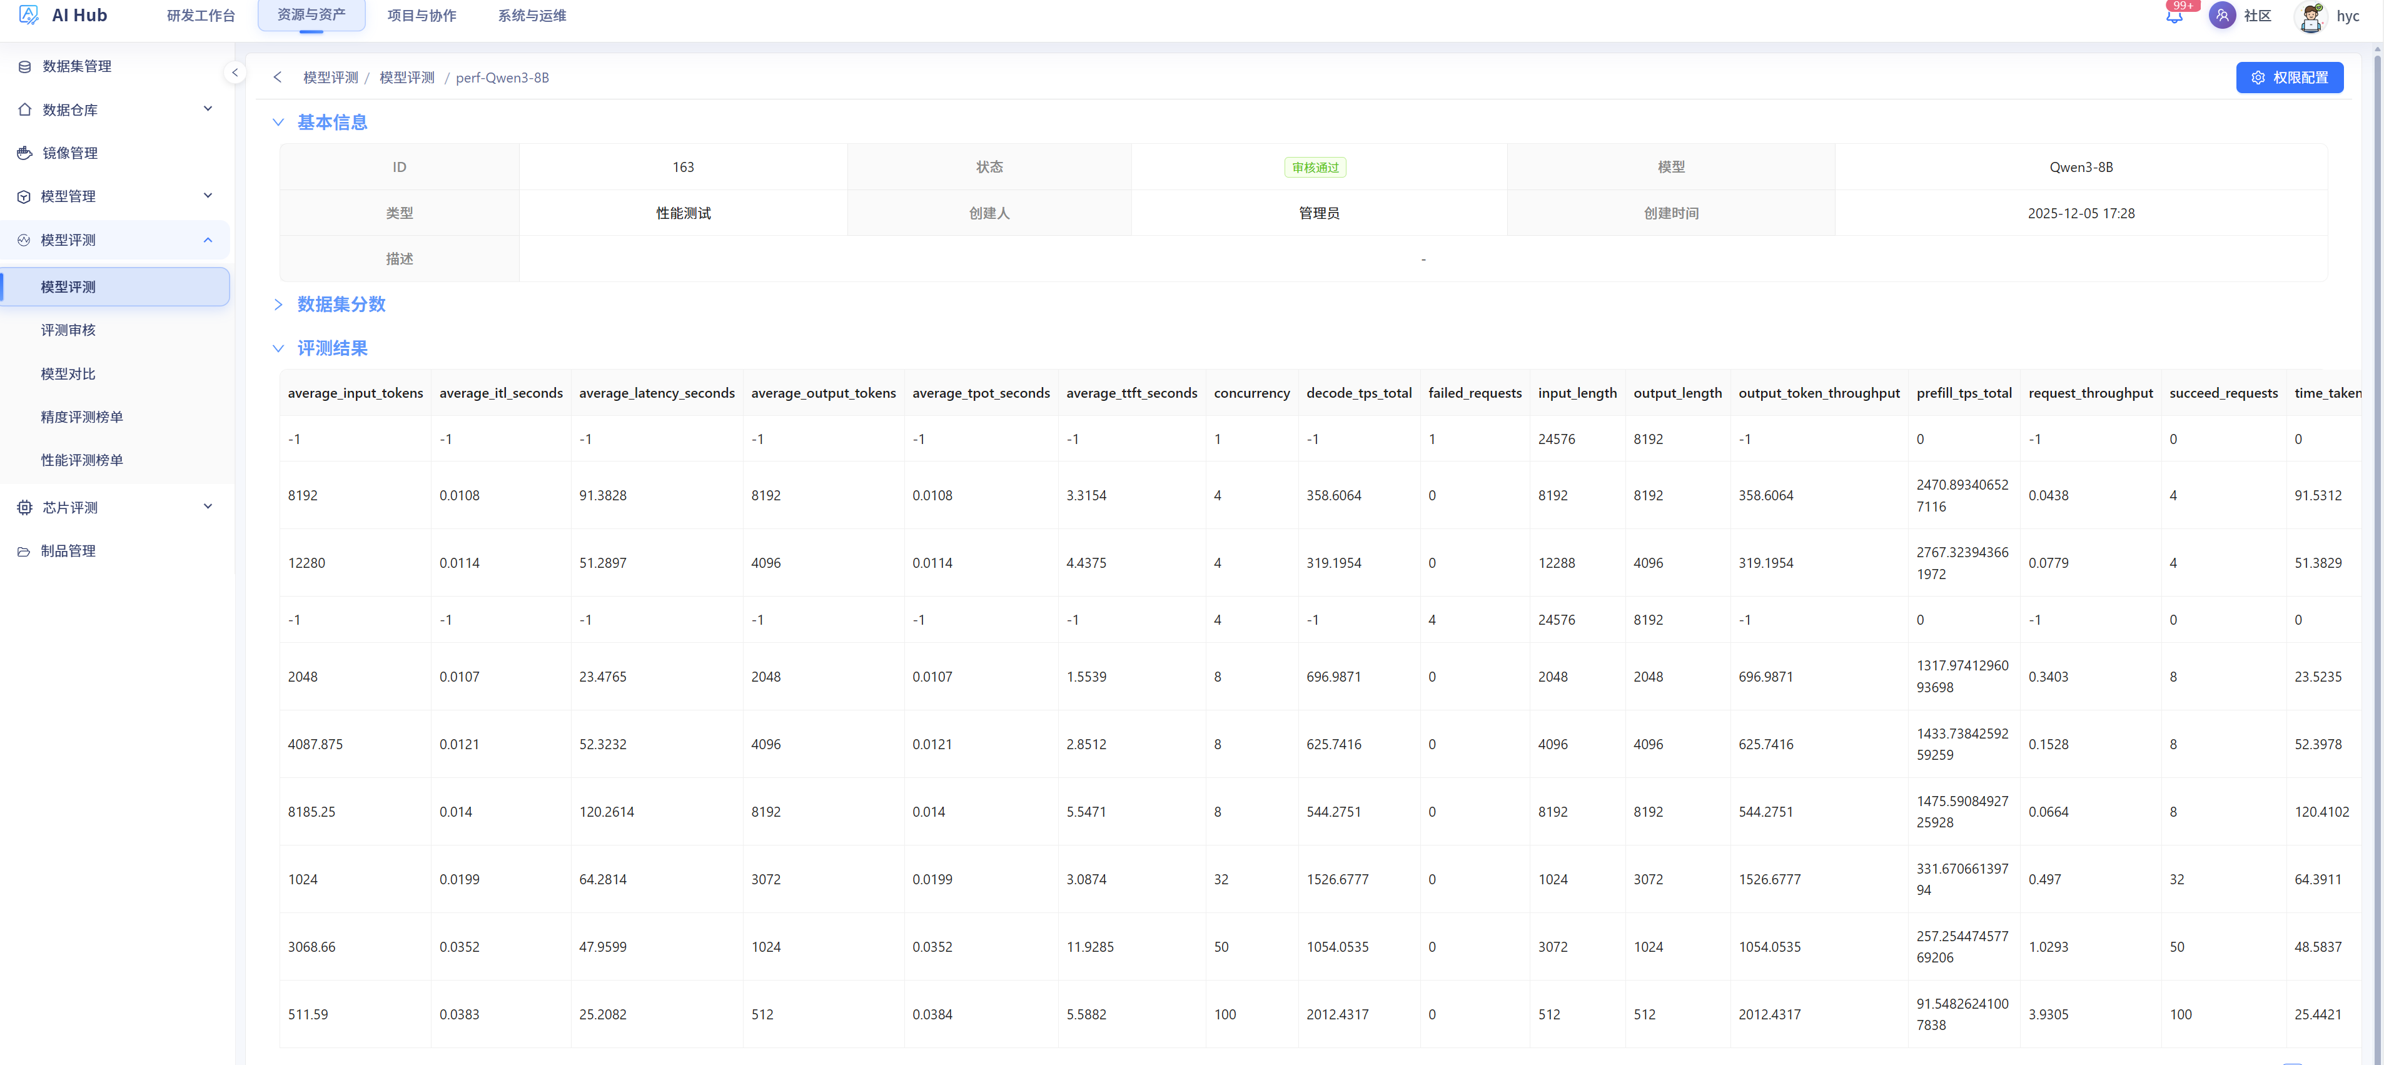Open the notification bell icon
Viewport: 2384px width, 1065px height.
[2174, 16]
